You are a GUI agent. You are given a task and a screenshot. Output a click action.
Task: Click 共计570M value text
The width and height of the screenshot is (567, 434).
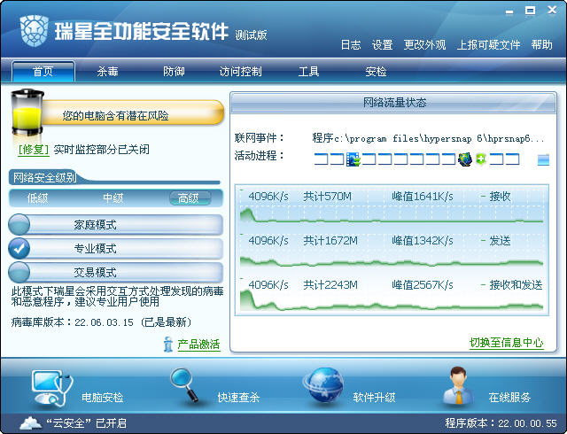point(327,197)
